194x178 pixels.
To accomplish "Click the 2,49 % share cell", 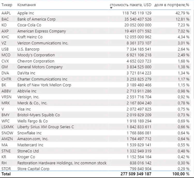I will [x=183, y=55].
